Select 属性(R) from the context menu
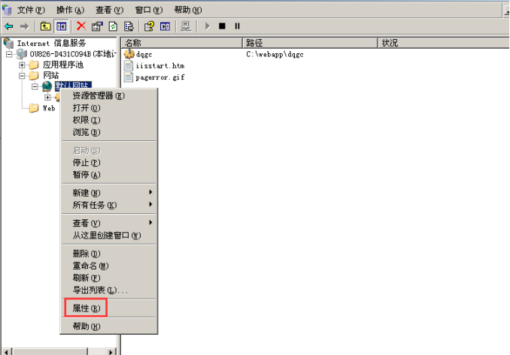This screenshot has width=510, height=355. 86,308
